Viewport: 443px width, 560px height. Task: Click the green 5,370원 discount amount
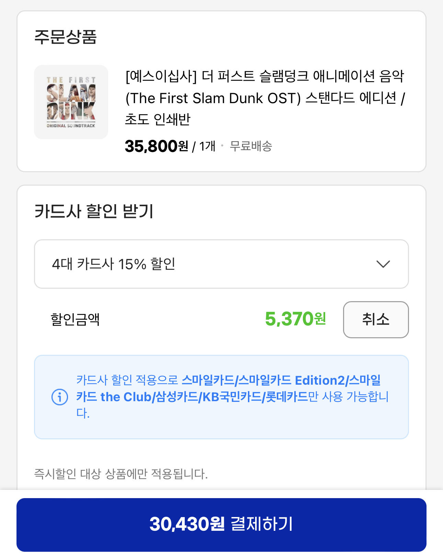[x=295, y=319]
